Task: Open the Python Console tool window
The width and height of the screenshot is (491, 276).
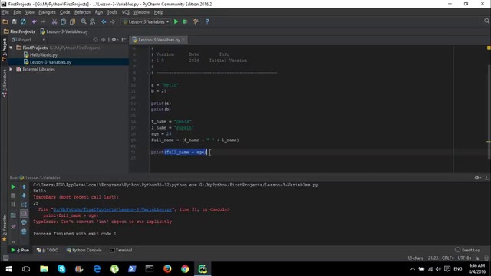Action: pos(84,250)
